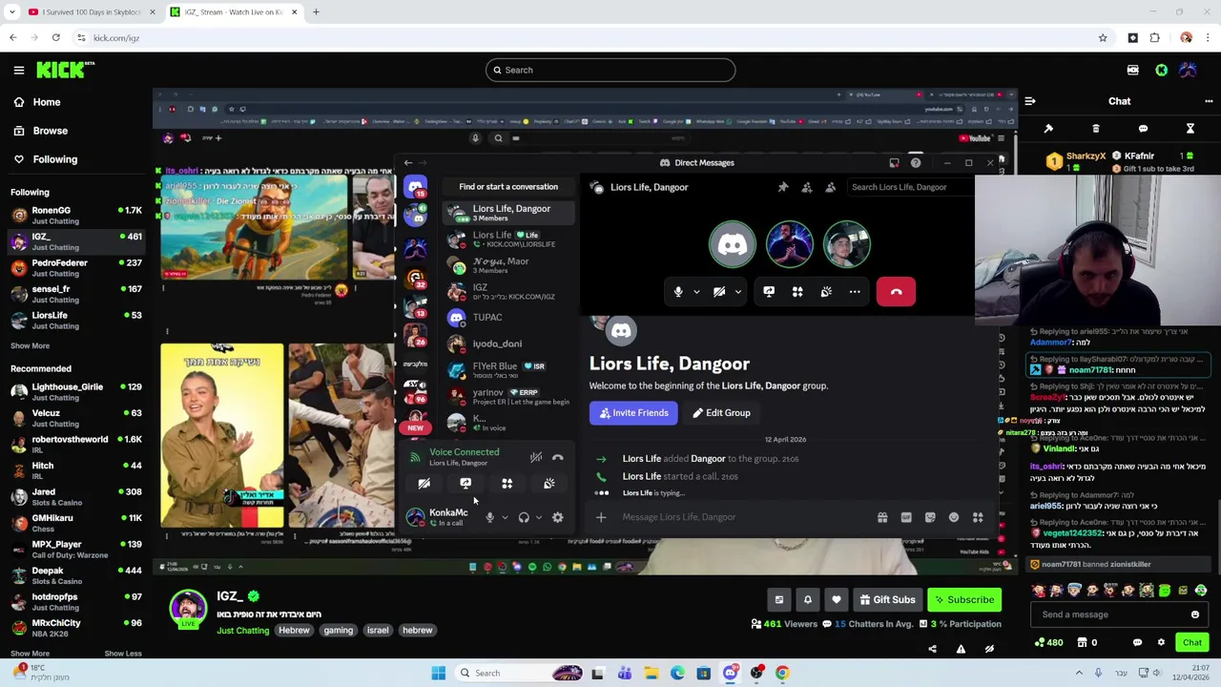The height and width of the screenshot is (687, 1221).
Task: Collapse Recommended list with Show Less
Action: [x=123, y=654]
